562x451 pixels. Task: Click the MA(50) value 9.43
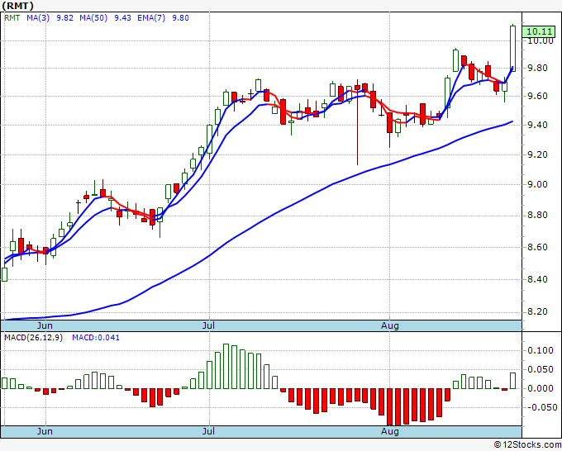tap(122, 18)
